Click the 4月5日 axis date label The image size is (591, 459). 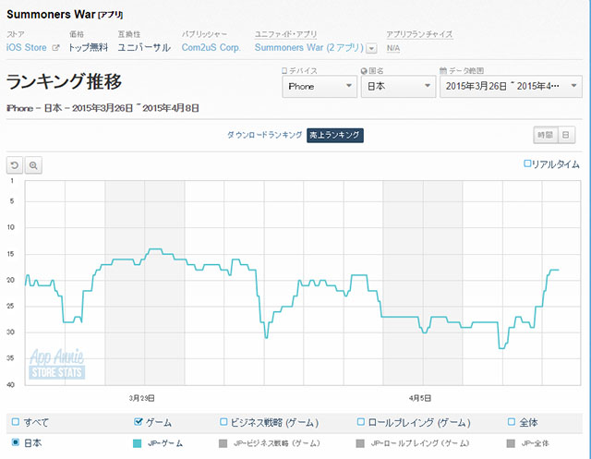420,398
